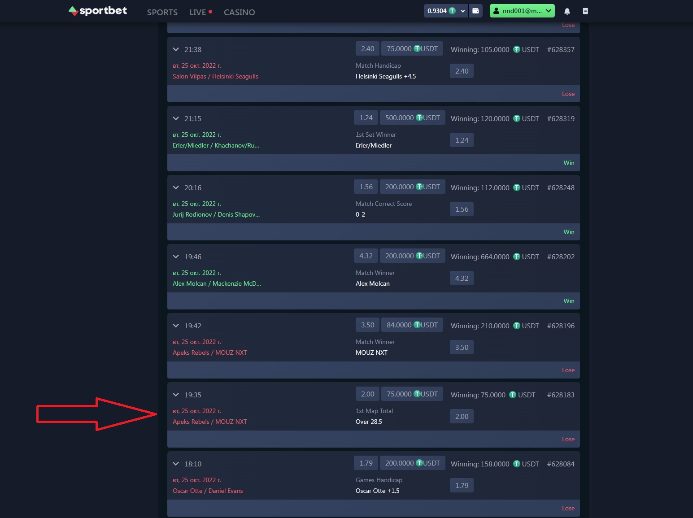The height and width of the screenshot is (518, 693).
Task: Select bet ID #628319
Action: click(x=561, y=118)
